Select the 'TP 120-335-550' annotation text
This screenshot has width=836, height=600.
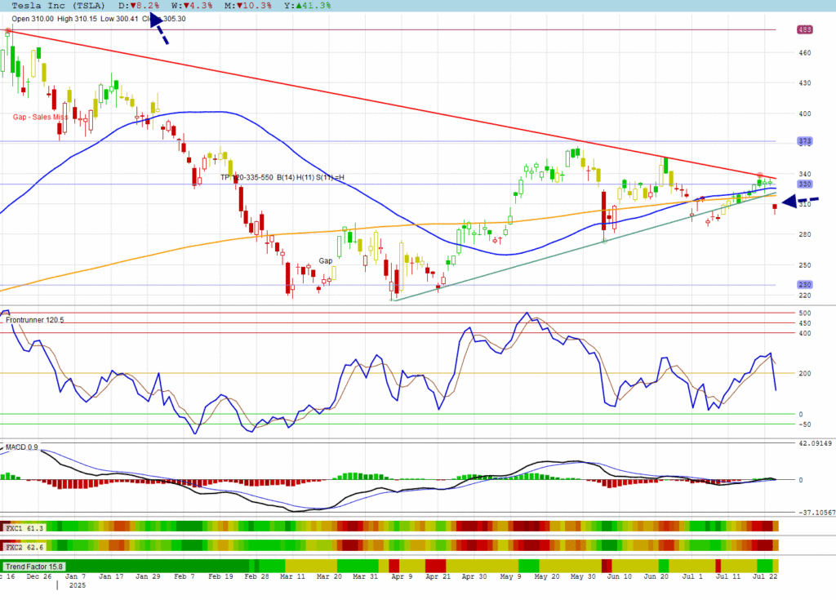(x=247, y=177)
